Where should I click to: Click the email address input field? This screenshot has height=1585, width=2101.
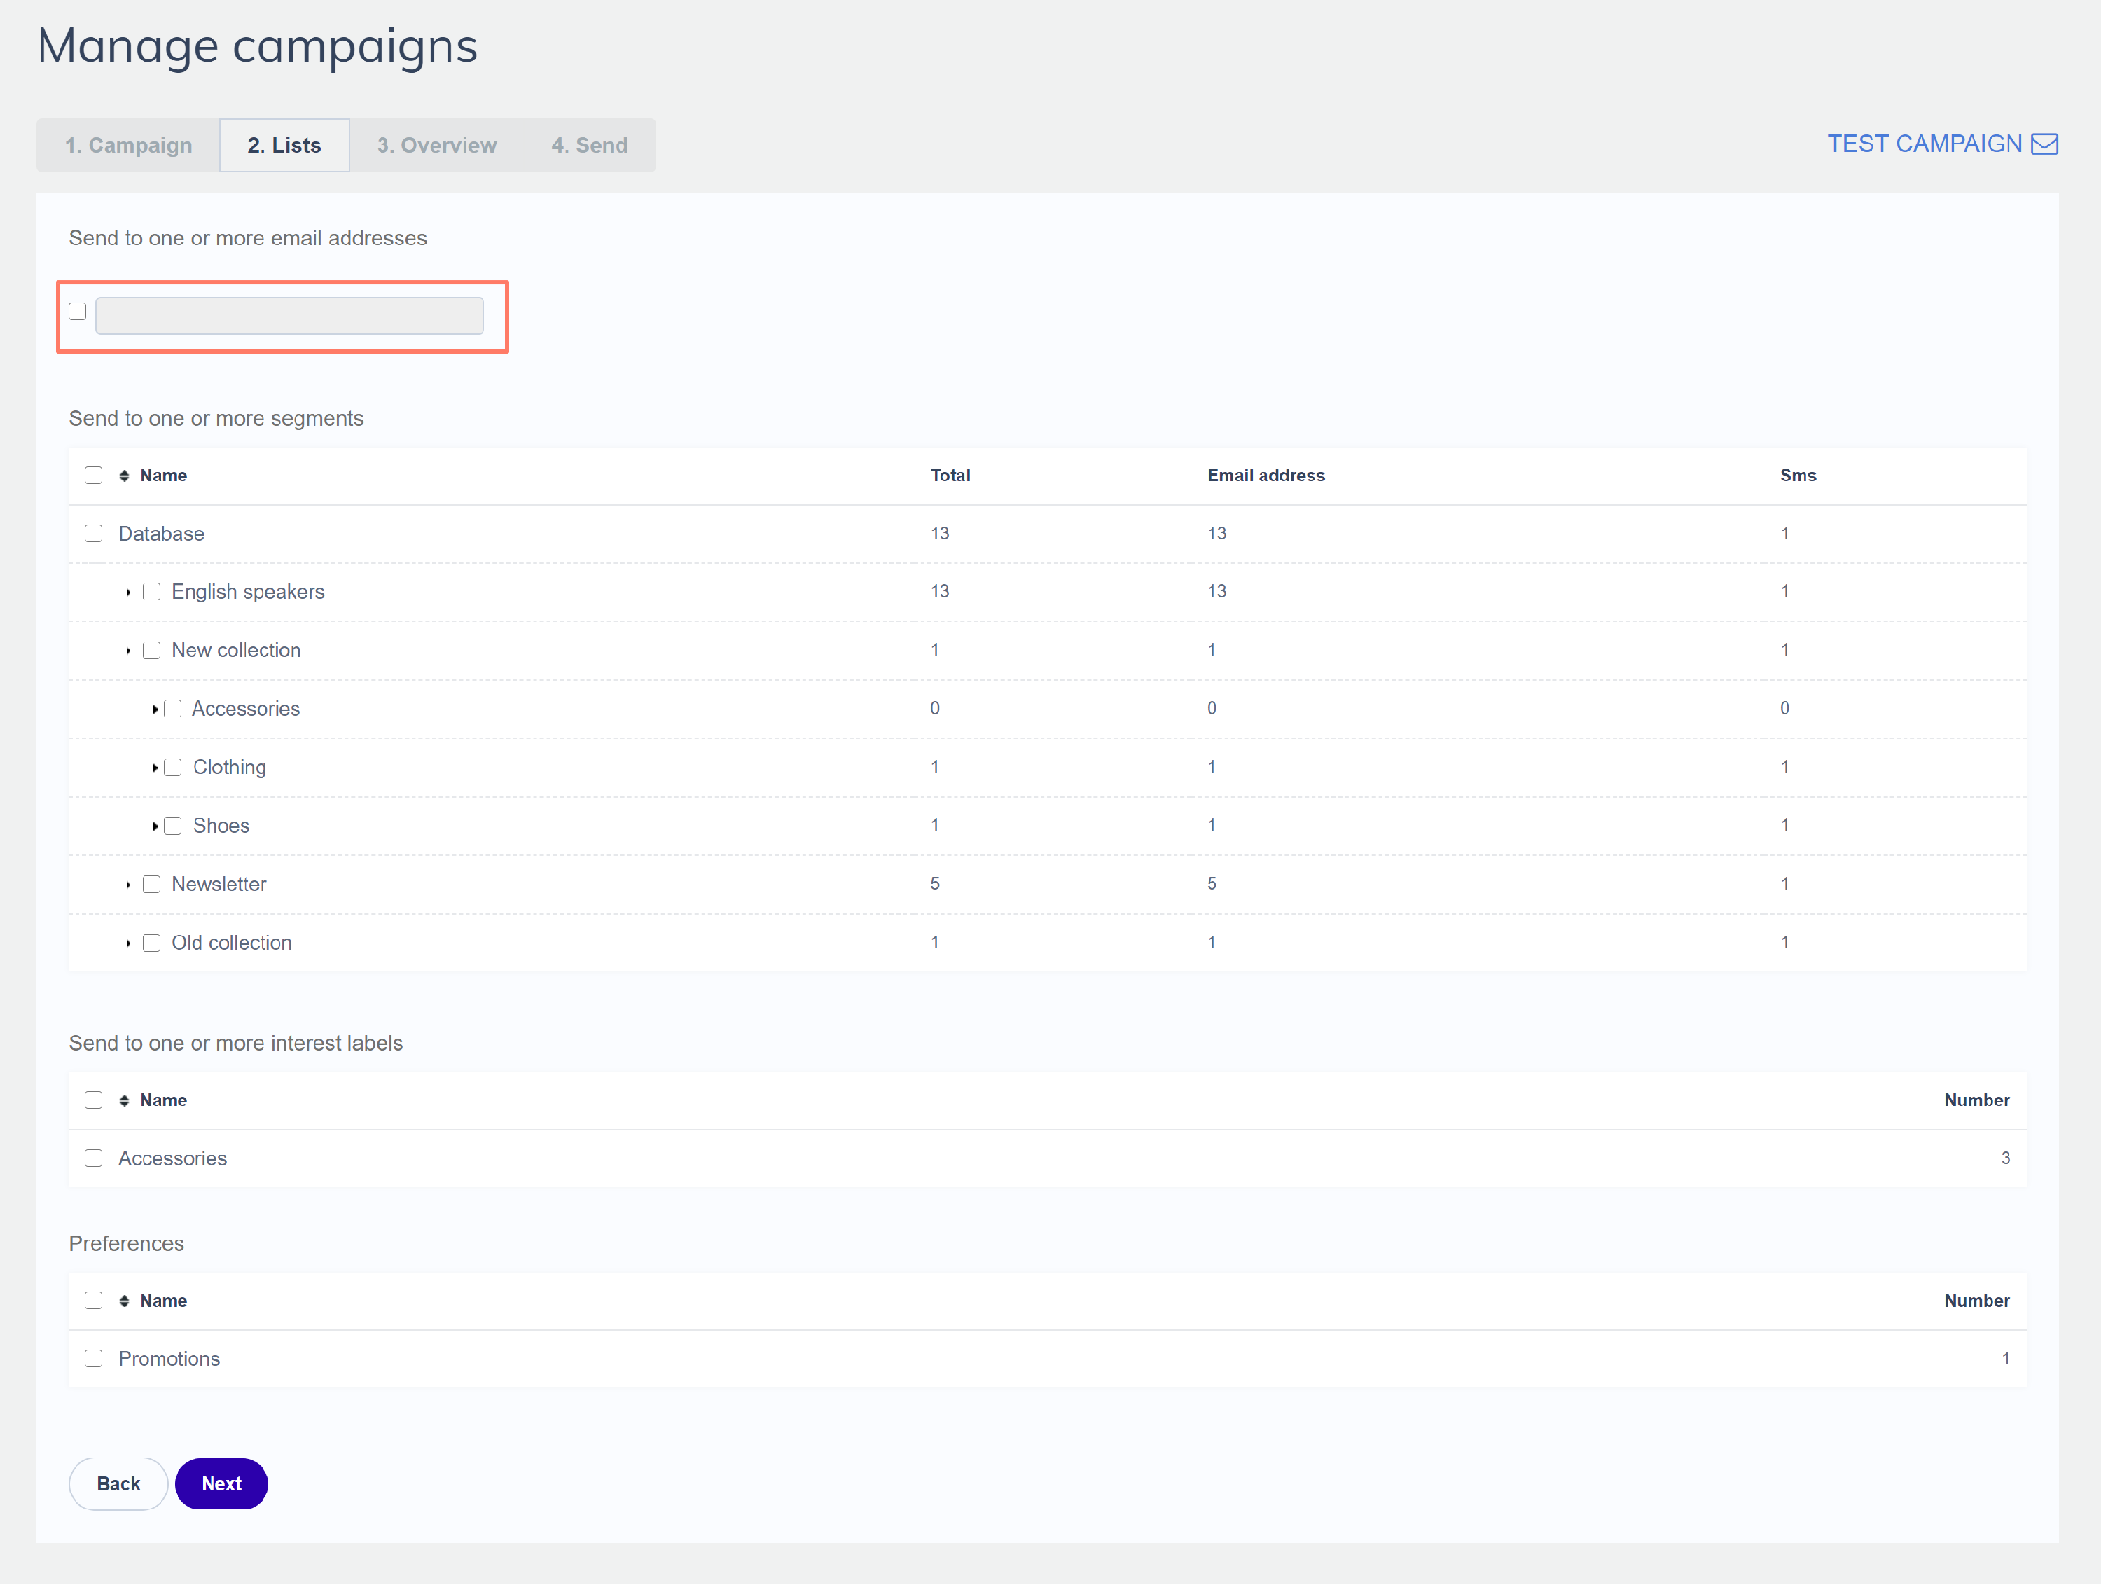tap(290, 317)
